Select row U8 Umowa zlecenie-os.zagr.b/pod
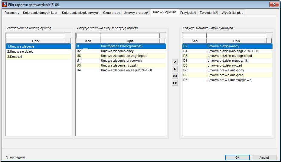 click(121, 56)
